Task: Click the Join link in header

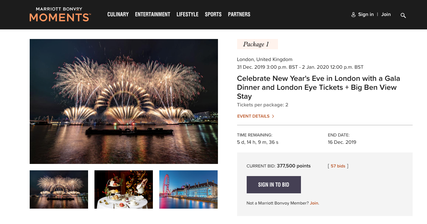Action: point(386,14)
